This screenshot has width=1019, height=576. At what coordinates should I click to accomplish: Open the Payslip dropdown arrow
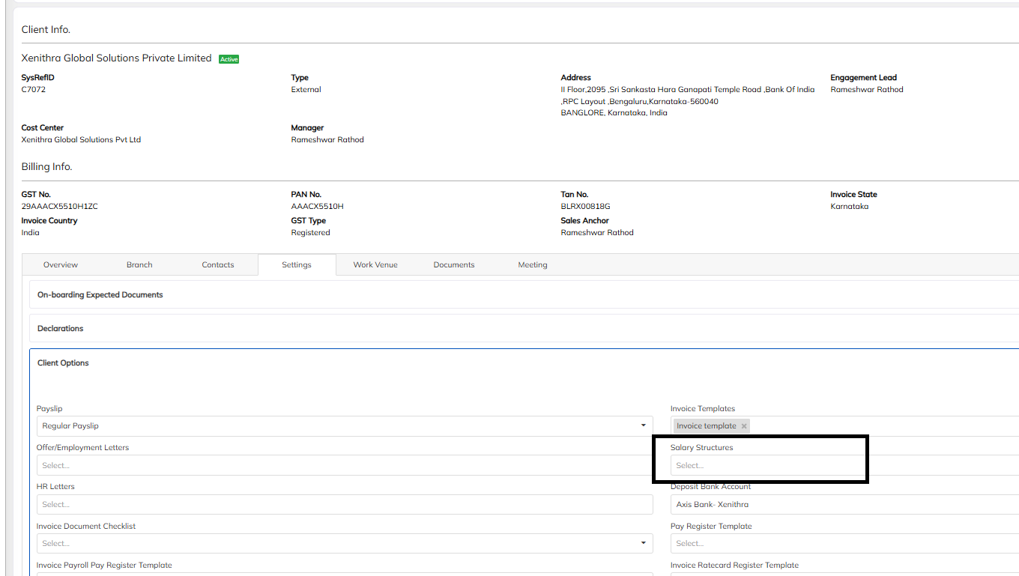pyautogui.click(x=643, y=426)
